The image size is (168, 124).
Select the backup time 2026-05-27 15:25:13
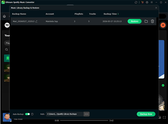(x=112, y=21)
